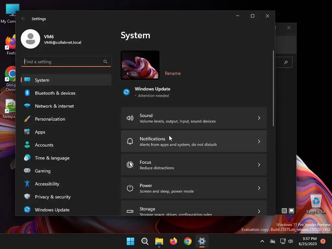Click search icon in background window
This screenshot has height=249, width=332.
tap(286, 62)
